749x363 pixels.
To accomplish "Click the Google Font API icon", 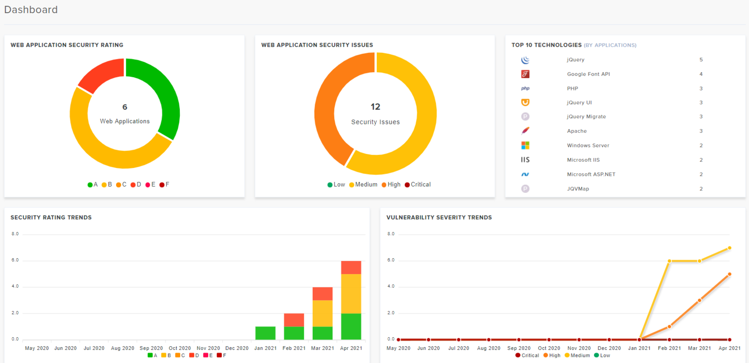I will click(x=525, y=74).
